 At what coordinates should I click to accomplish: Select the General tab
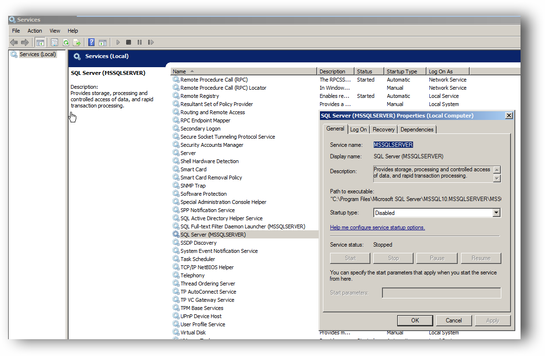335,129
